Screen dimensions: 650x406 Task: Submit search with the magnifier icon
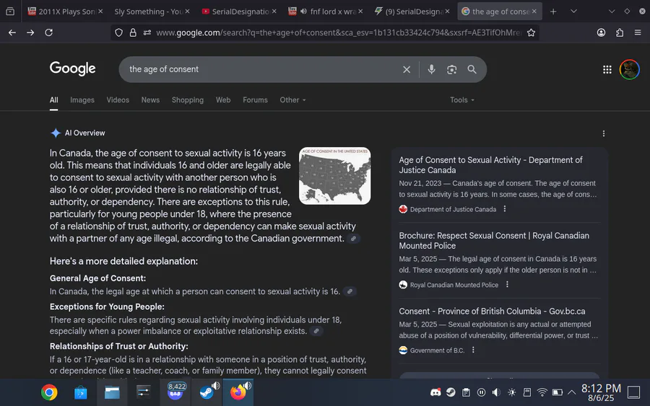point(472,69)
